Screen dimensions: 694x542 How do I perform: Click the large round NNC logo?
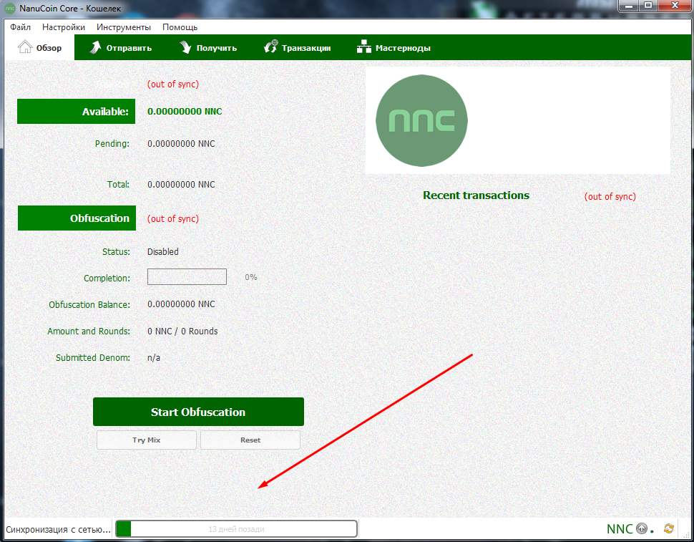point(421,120)
